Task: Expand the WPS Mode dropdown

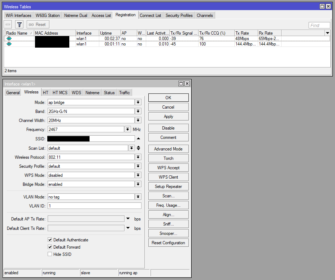Action: 138,175
